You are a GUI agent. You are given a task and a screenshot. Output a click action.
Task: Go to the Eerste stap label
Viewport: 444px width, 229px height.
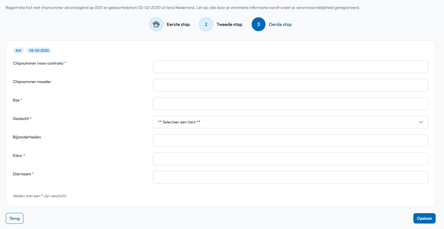(178, 25)
